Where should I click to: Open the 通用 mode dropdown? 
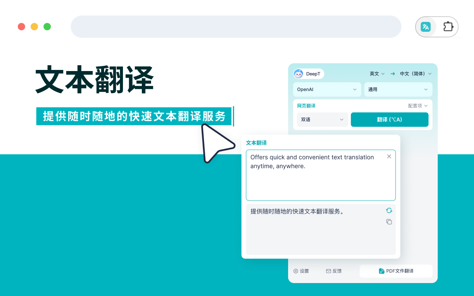(398, 89)
